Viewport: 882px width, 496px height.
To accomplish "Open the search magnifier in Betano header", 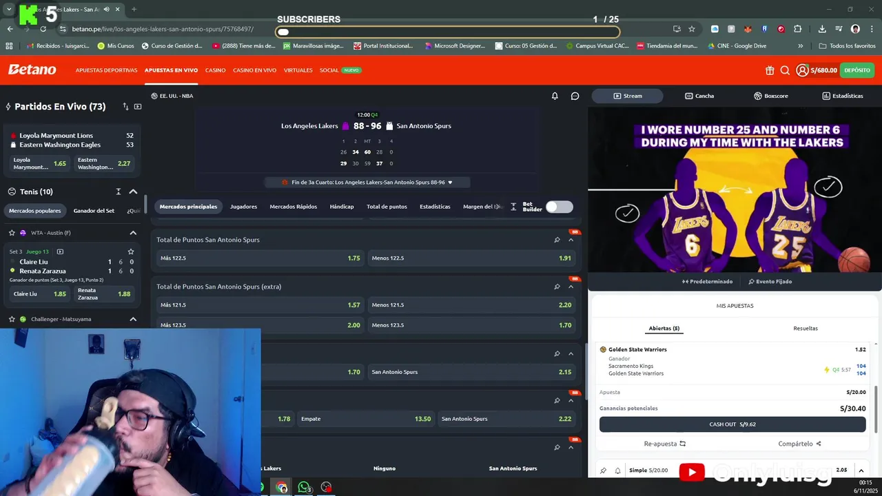I will [x=785, y=70].
